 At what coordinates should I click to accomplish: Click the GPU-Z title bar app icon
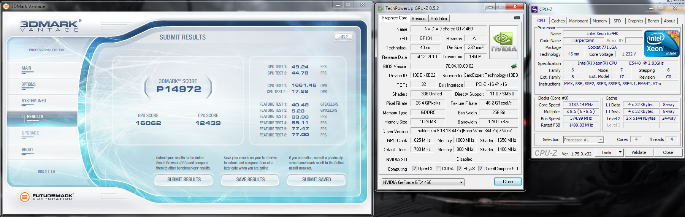click(381, 8)
